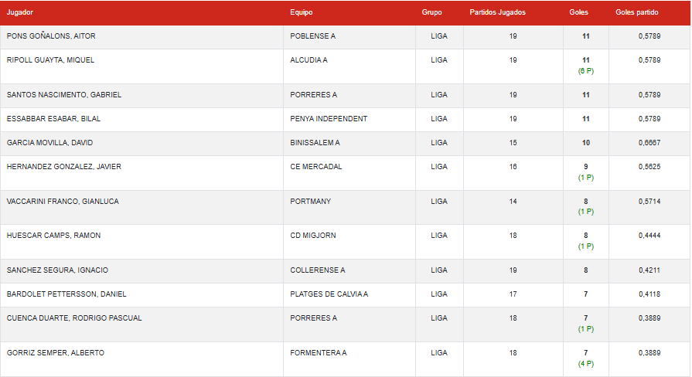The width and height of the screenshot is (692, 377).
Task: Click the Jugador column header
Action: click(x=20, y=12)
